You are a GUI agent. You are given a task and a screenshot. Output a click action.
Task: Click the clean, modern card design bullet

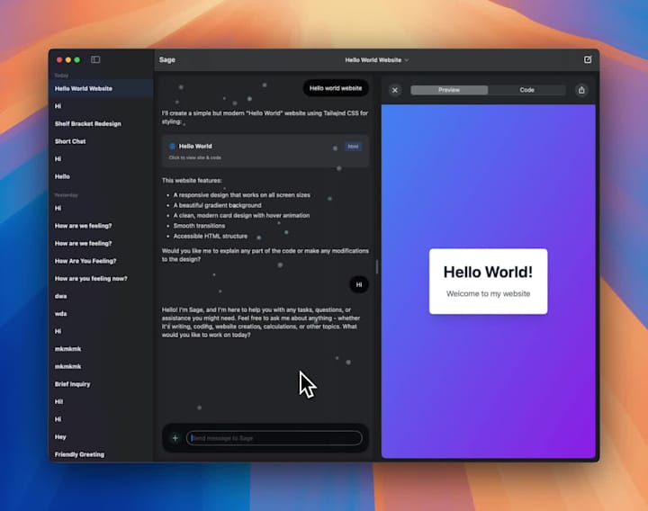tap(241, 215)
